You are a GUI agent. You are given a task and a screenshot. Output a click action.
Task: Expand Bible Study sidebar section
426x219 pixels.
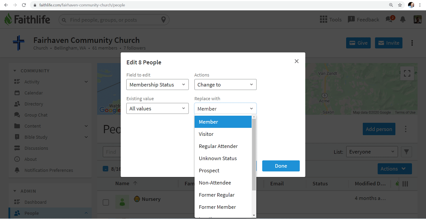pyautogui.click(x=86, y=137)
